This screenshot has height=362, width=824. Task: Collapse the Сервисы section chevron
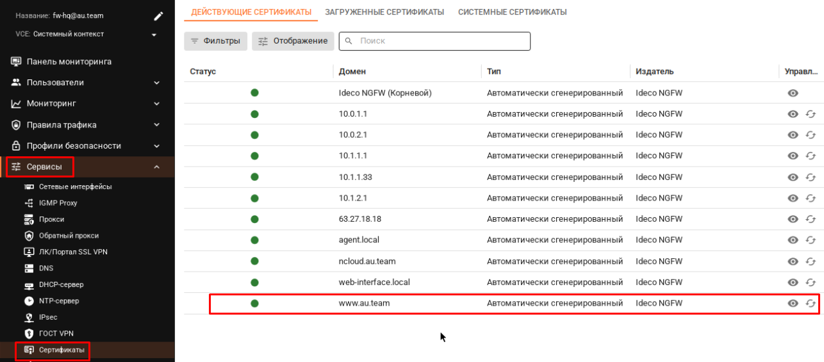click(x=156, y=167)
